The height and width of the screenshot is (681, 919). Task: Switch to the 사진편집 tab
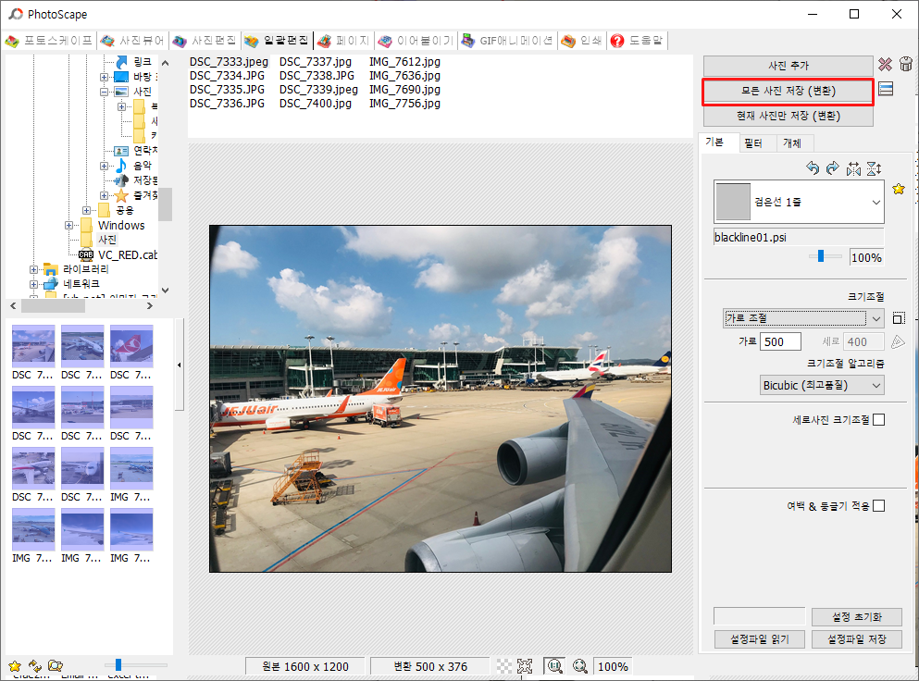pyautogui.click(x=205, y=41)
